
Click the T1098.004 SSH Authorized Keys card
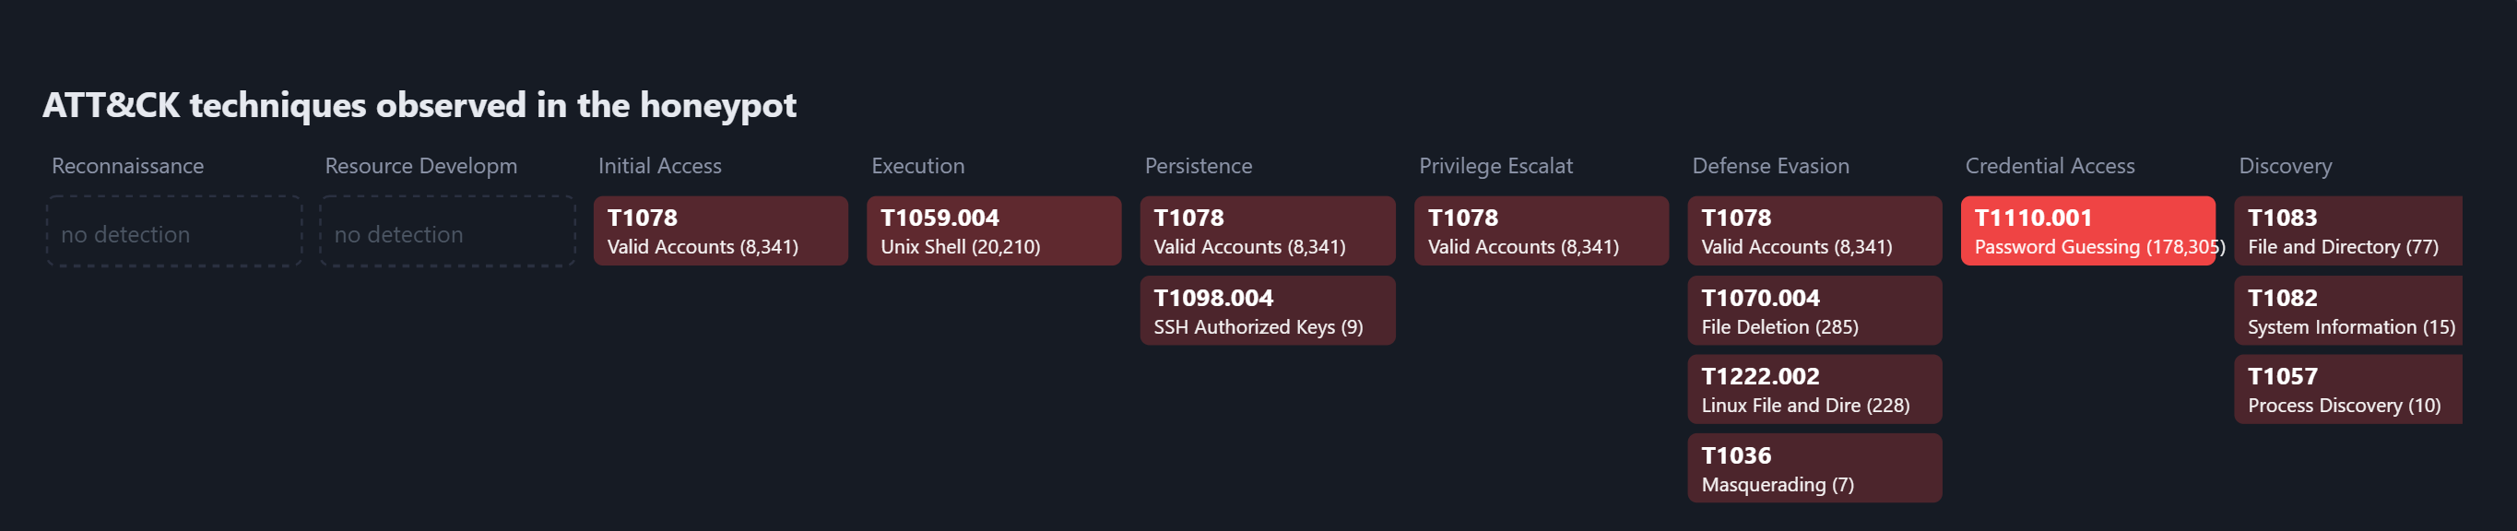click(1268, 311)
